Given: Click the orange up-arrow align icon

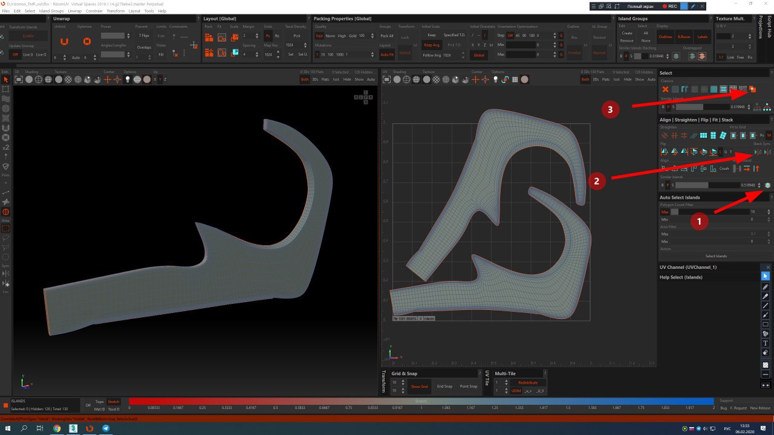Looking at the screenshot, I should 756,169.
